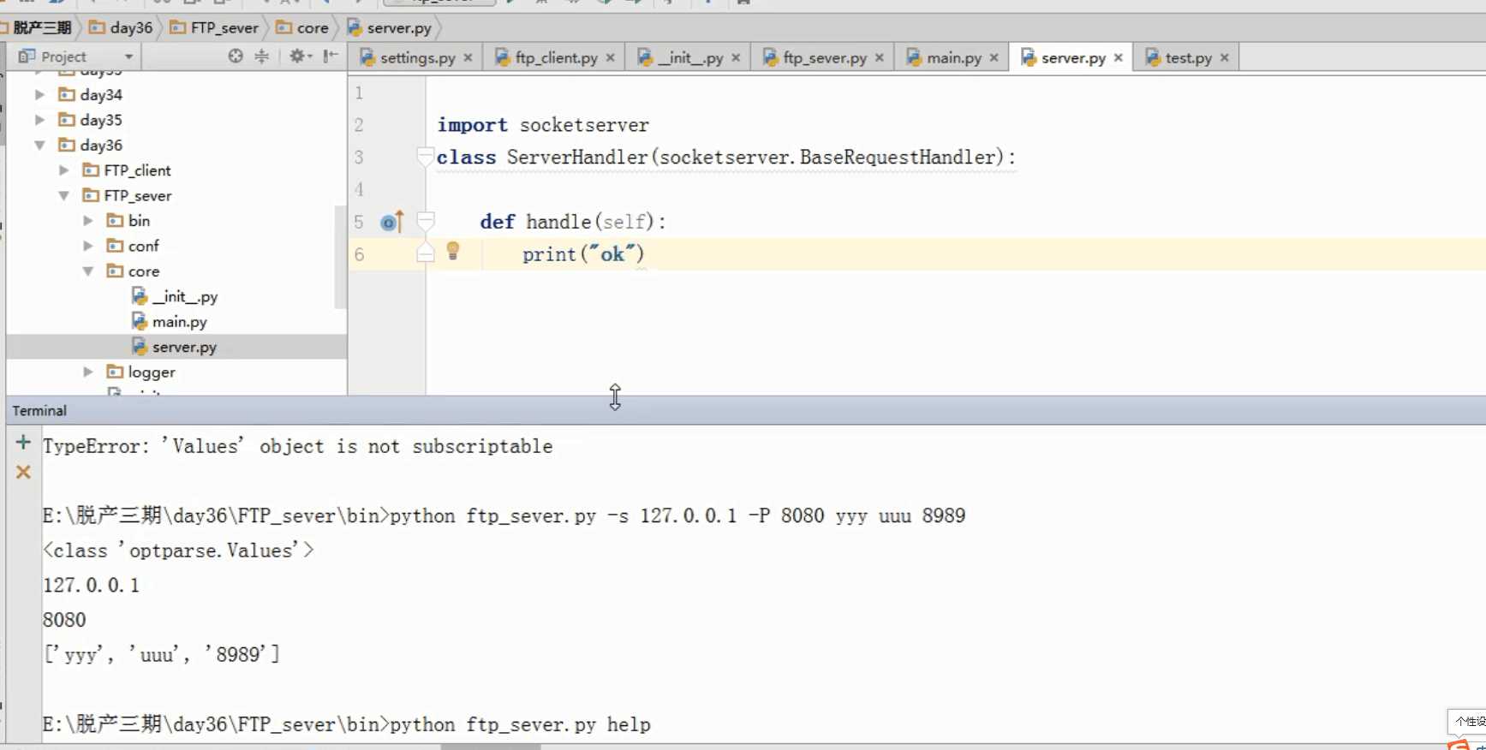
Task: Close the ftp_sever.py tab
Action: 879,58
